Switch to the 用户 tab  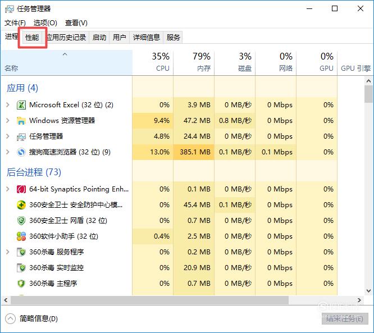point(119,38)
